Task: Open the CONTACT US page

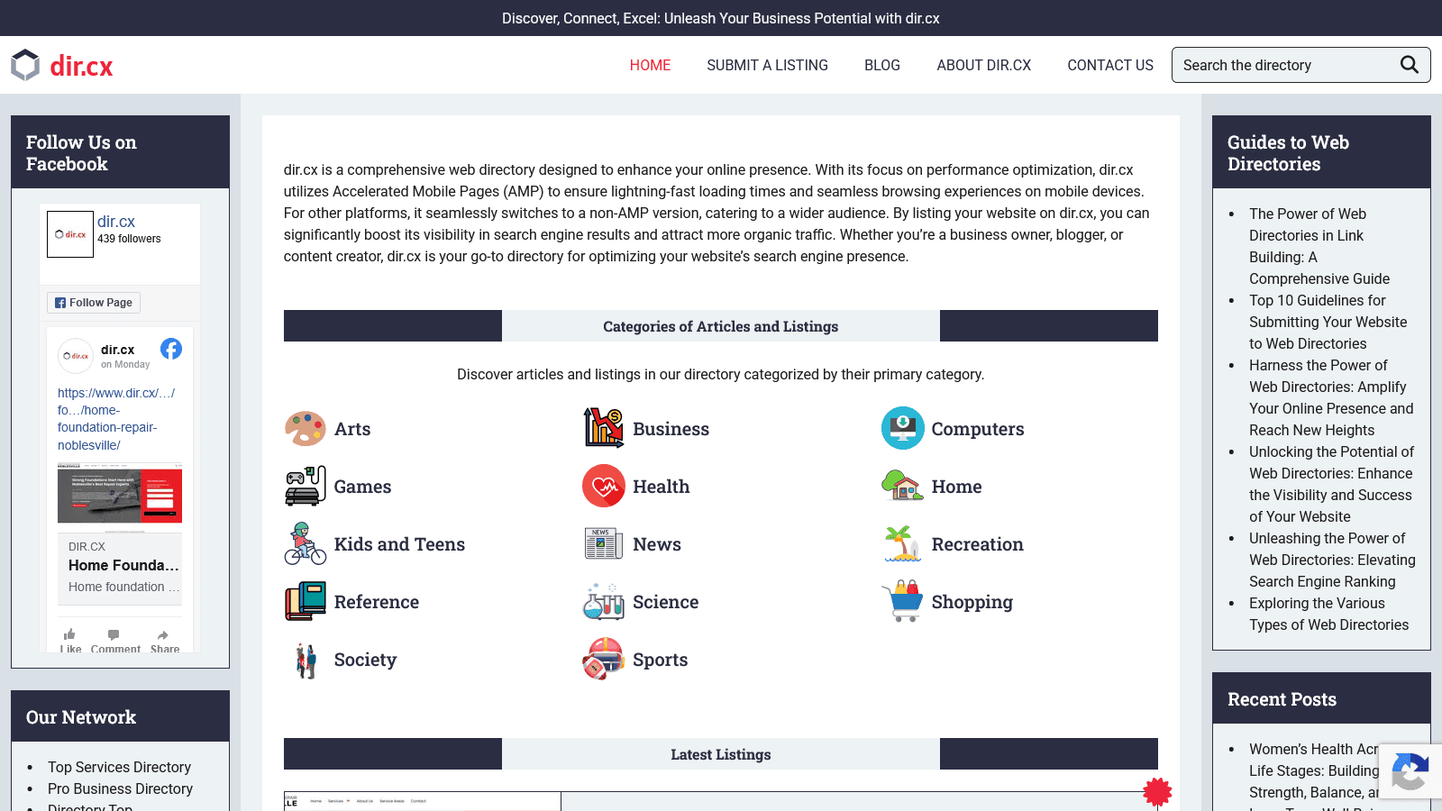Action: click(1110, 65)
